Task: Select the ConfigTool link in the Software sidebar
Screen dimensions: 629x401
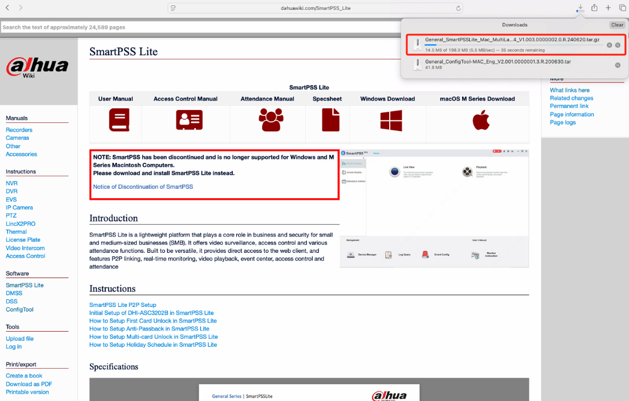Action: [x=19, y=309]
